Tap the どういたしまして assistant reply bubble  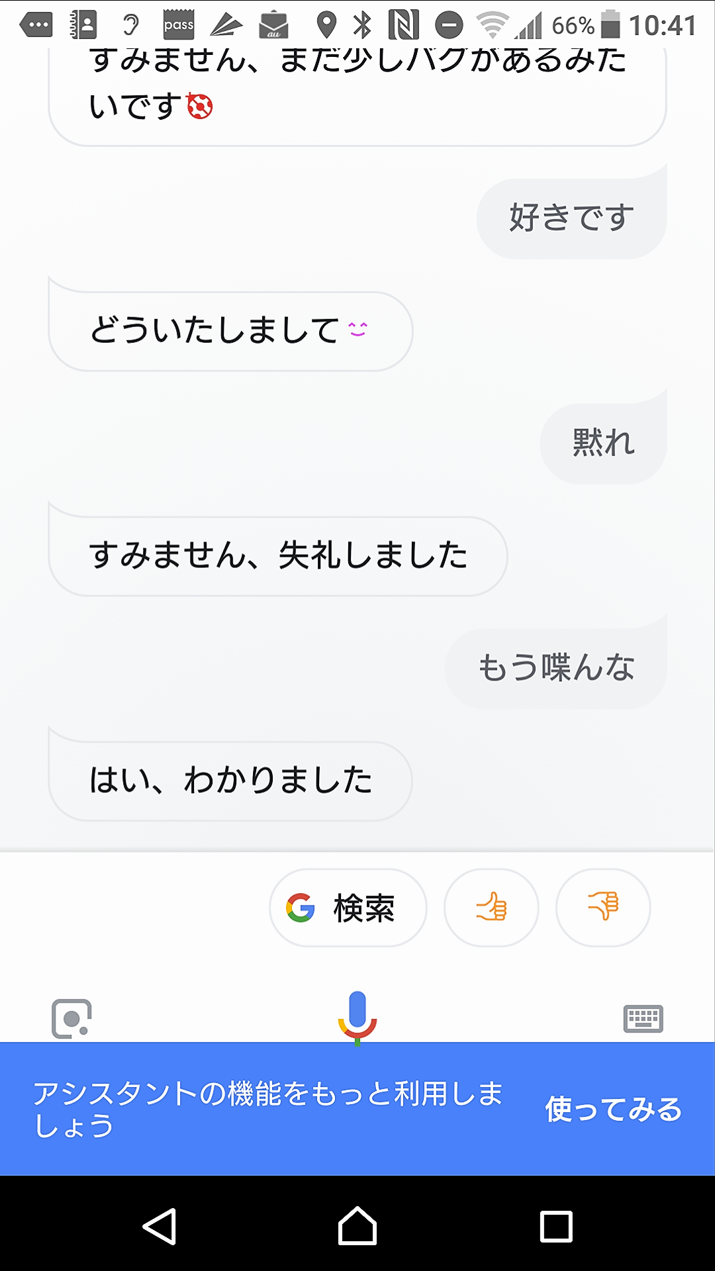[x=230, y=331]
